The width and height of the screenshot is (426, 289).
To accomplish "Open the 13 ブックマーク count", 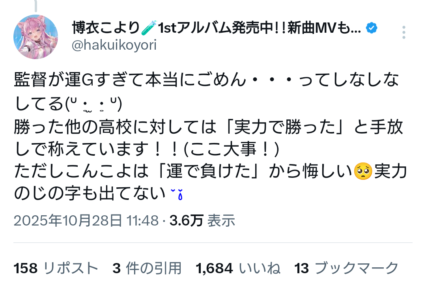I will [x=346, y=268].
